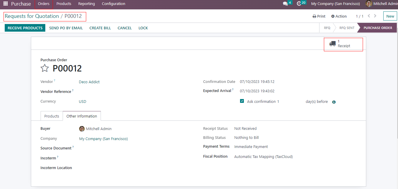Open the chat messages icon
This screenshot has height=189, width=398.
coord(285,4)
